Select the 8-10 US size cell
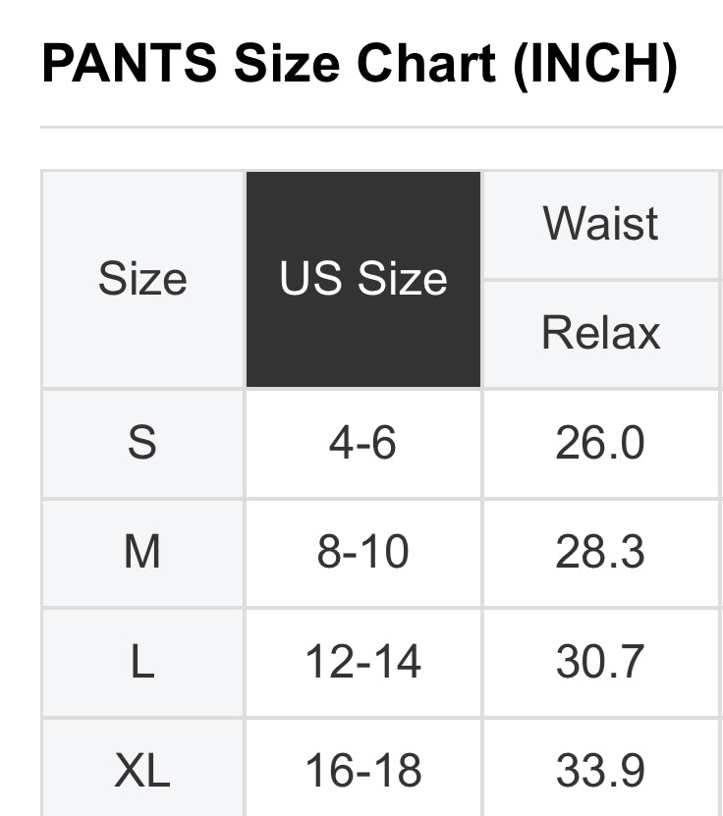The width and height of the screenshot is (723, 816). tap(363, 553)
